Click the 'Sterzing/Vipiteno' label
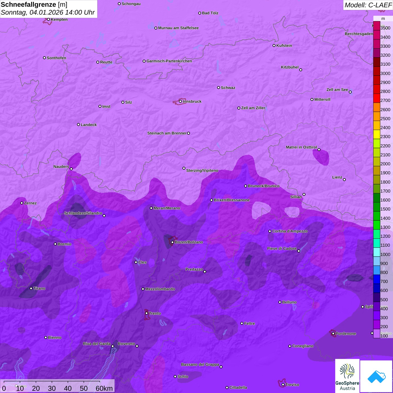 [202, 170]
